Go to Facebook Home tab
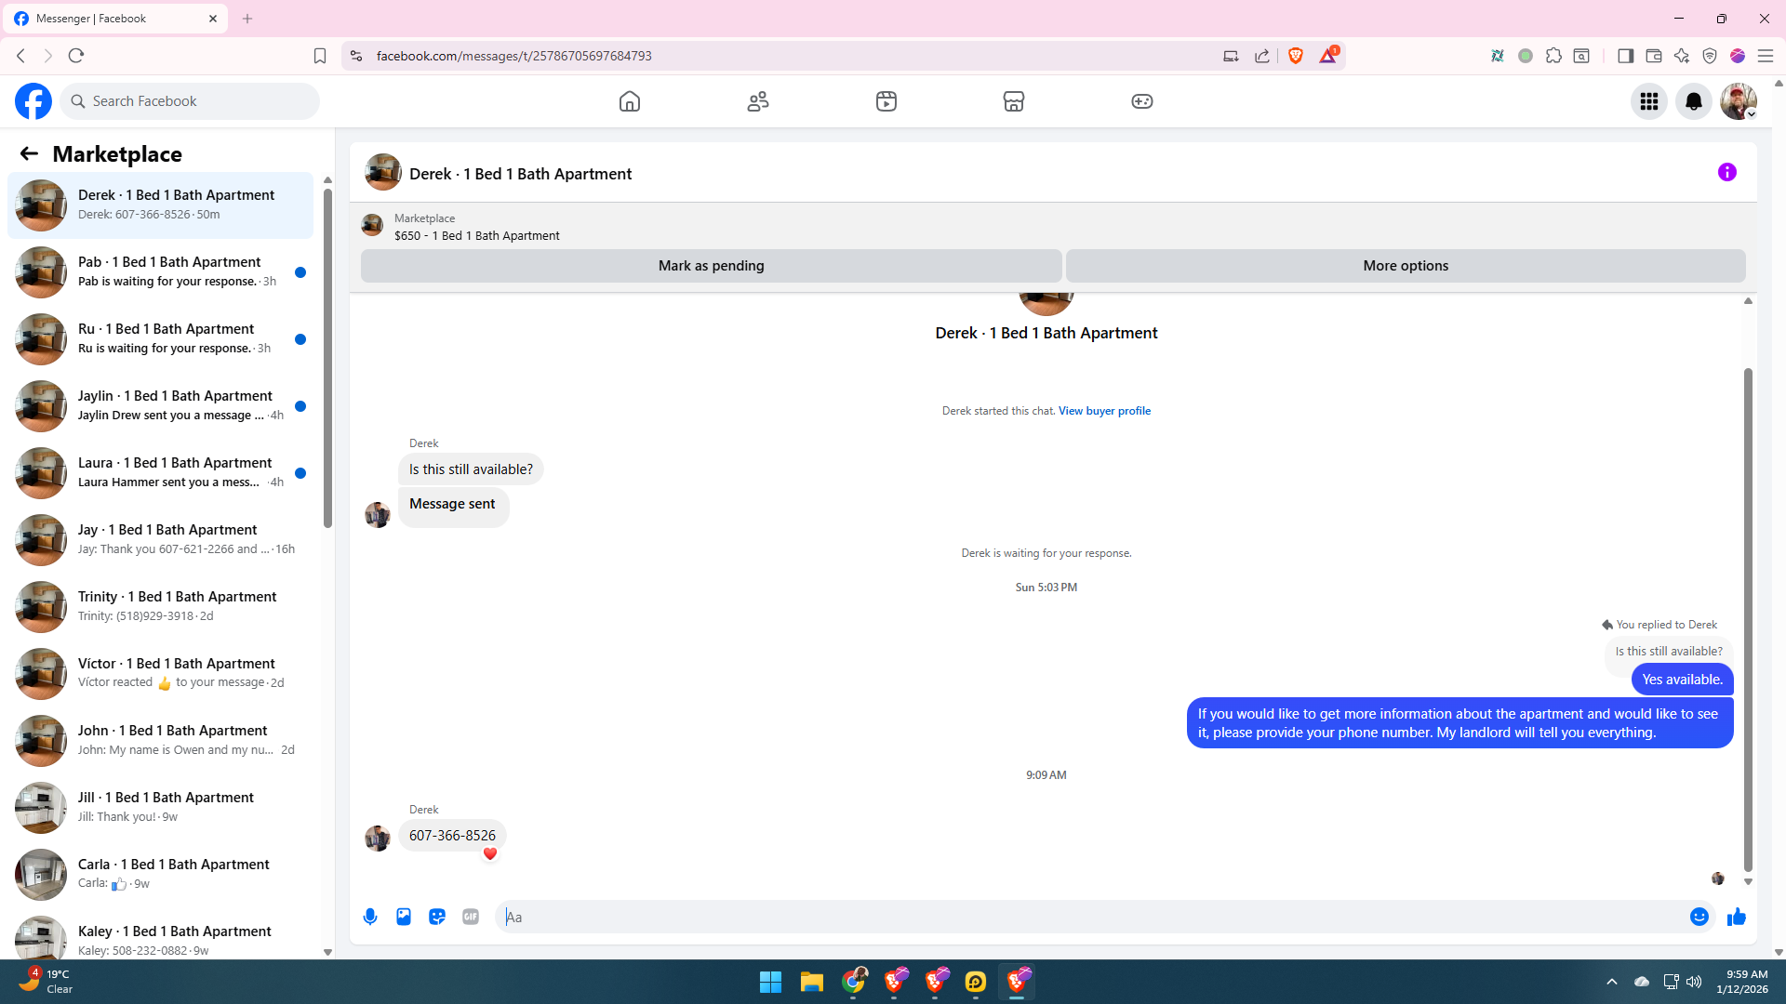 point(630,101)
